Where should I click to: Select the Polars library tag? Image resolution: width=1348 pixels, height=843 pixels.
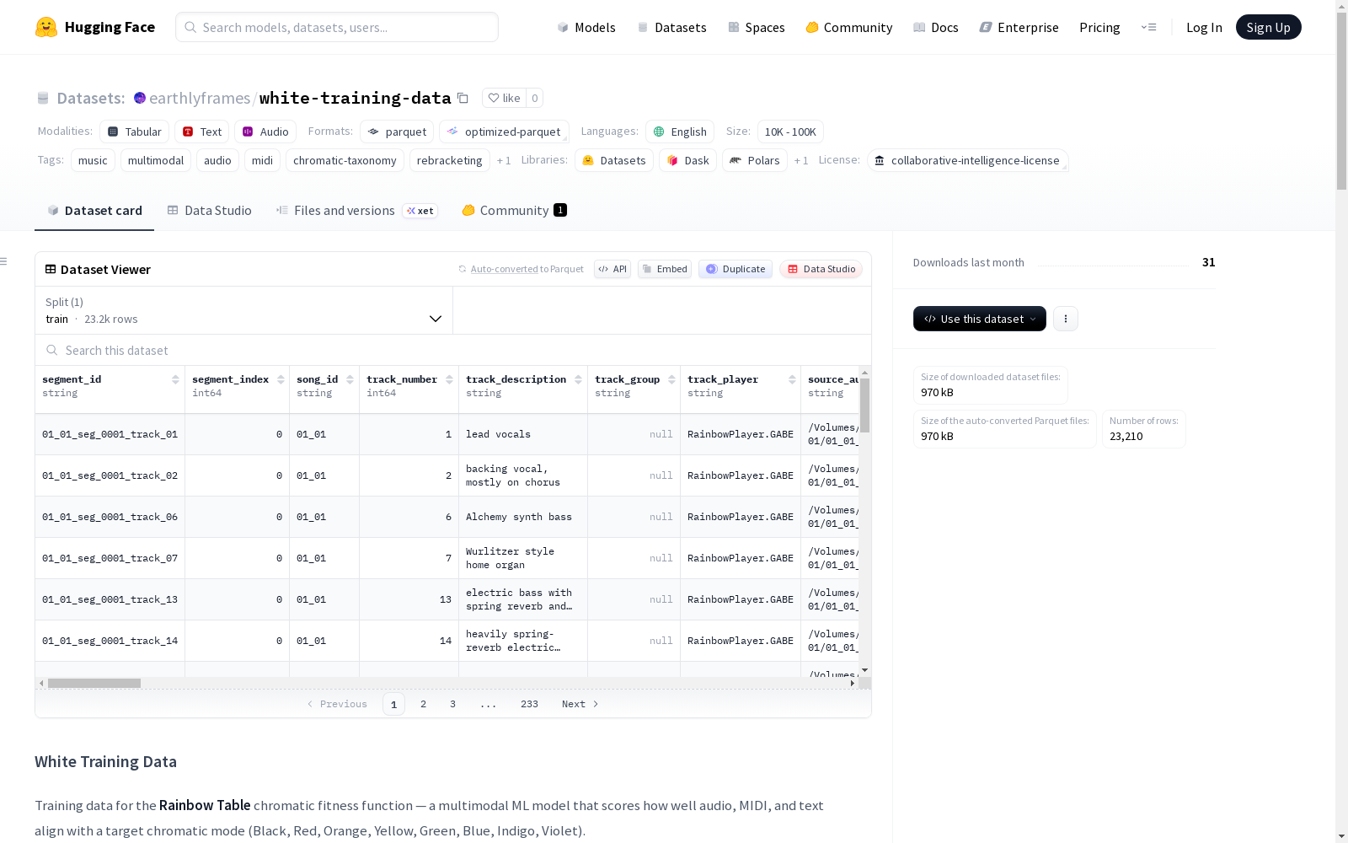(x=755, y=160)
